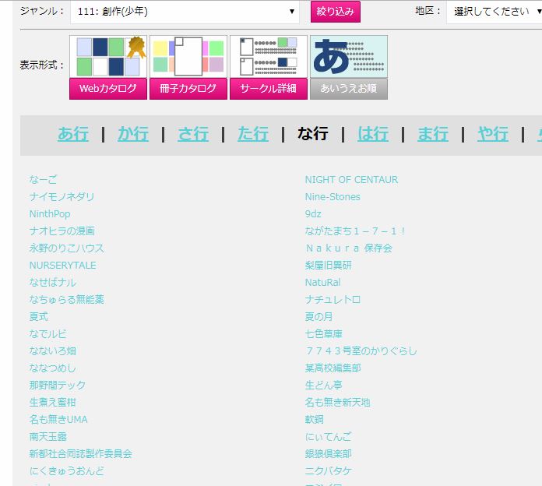The image size is (542, 486).
Task: Open the ジャンル dropdown showing 111: 創作(少年)
Action: click(x=185, y=12)
